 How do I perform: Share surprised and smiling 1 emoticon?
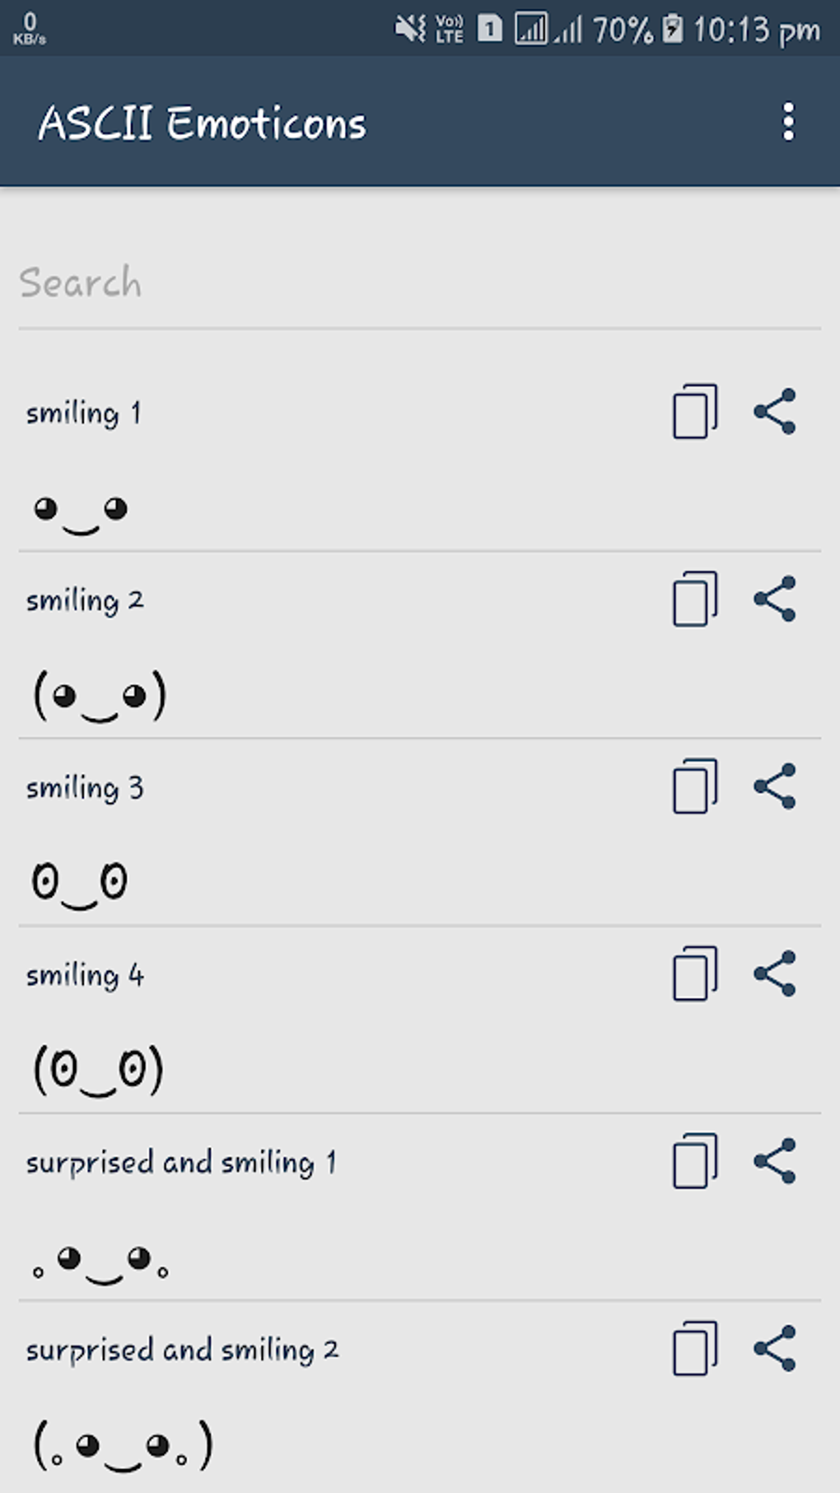[x=775, y=1161]
